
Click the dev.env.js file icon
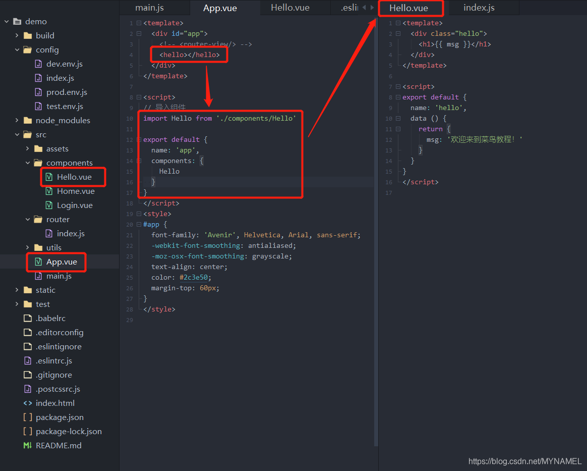click(38, 64)
